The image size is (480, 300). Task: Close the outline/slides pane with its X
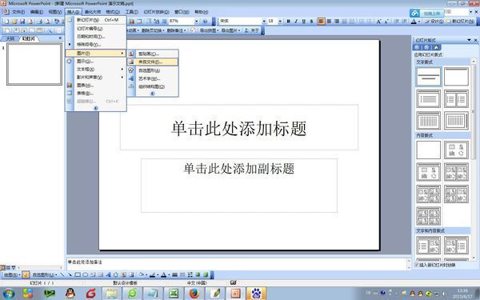coord(60,38)
